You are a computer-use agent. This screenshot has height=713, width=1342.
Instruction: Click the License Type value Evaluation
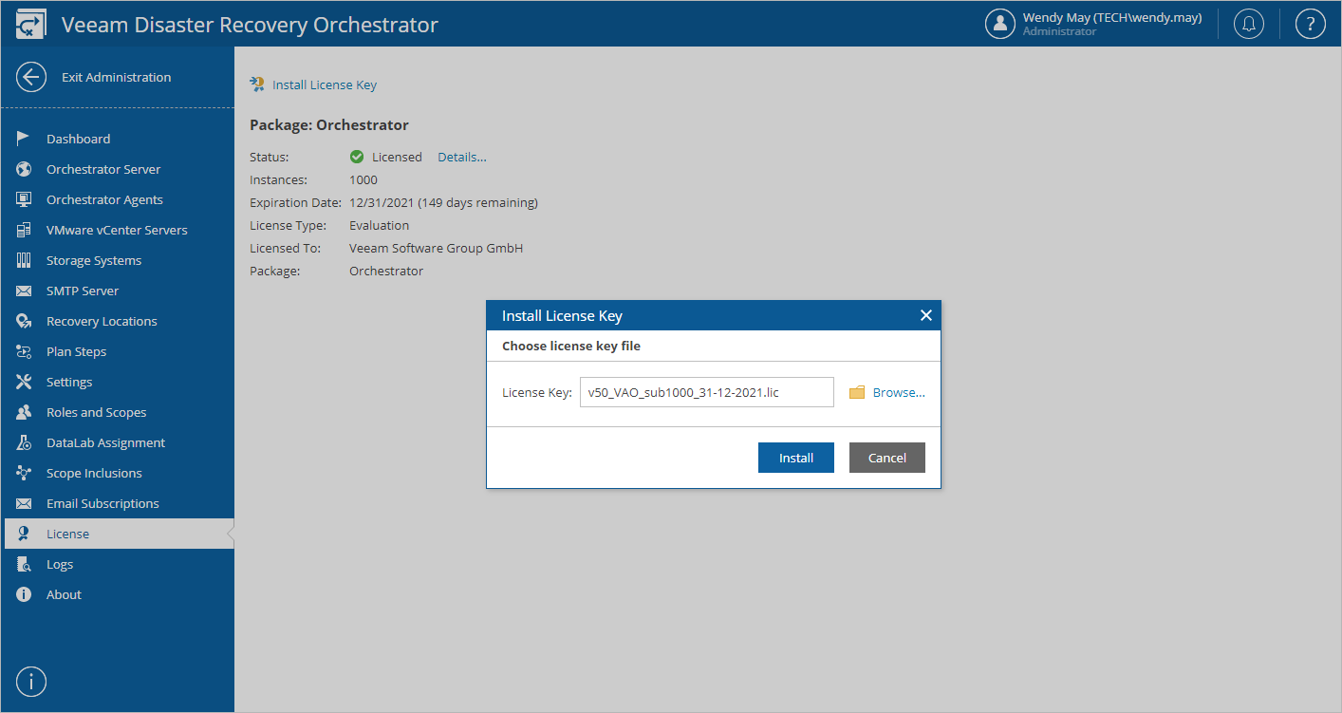click(x=380, y=225)
